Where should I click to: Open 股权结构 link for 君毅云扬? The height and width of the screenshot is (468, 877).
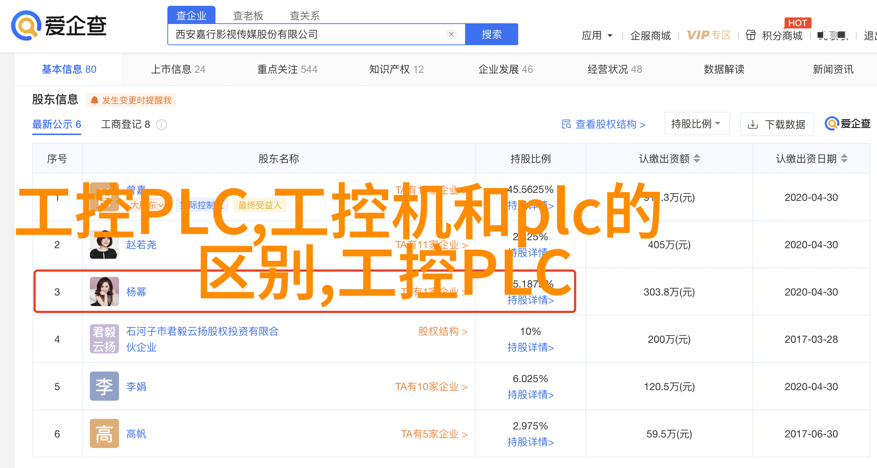tap(443, 332)
